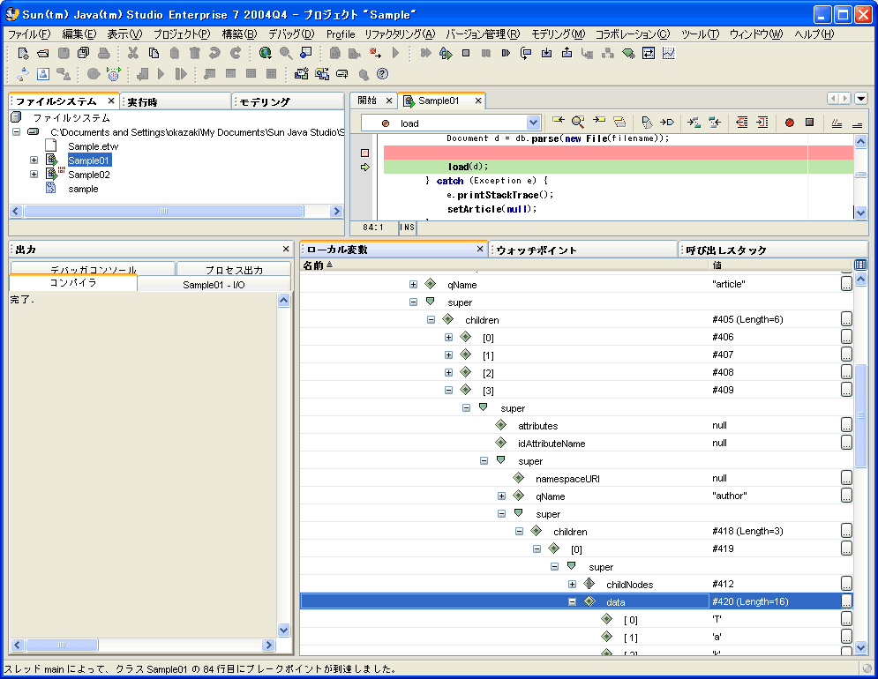
Task: Click the blue person icon in second toolbar
Action: 43,74
